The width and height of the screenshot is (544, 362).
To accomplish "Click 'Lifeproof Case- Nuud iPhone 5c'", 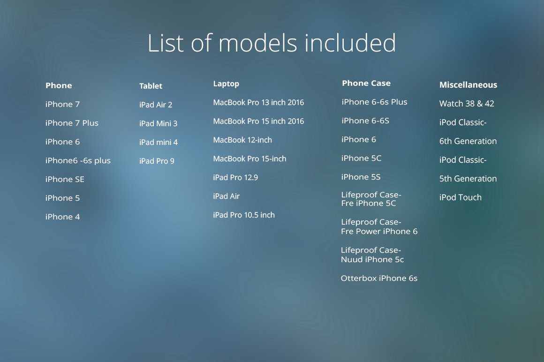I will pyautogui.click(x=372, y=255).
